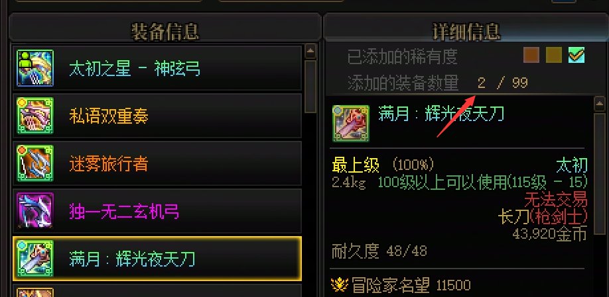Click the 满月：辉光夜天刀 icon in the details panel
This screenshot has height=297, width=609.
(351, 124)
